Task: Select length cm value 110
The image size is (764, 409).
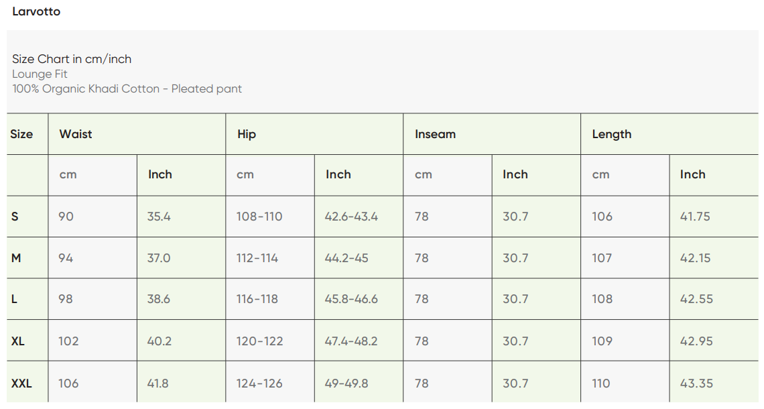Action: click(x=601, y=384)
